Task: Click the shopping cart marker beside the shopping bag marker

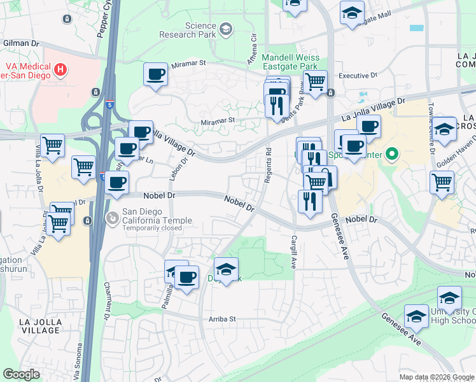Action: 316,185
